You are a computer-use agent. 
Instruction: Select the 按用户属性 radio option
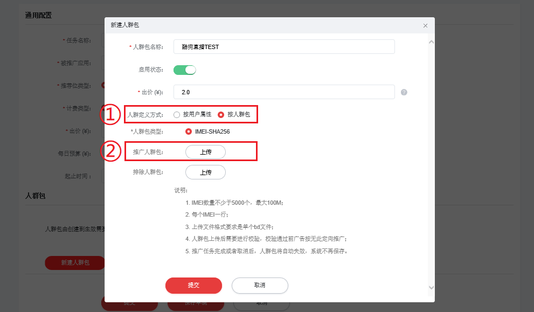[176, 114]
